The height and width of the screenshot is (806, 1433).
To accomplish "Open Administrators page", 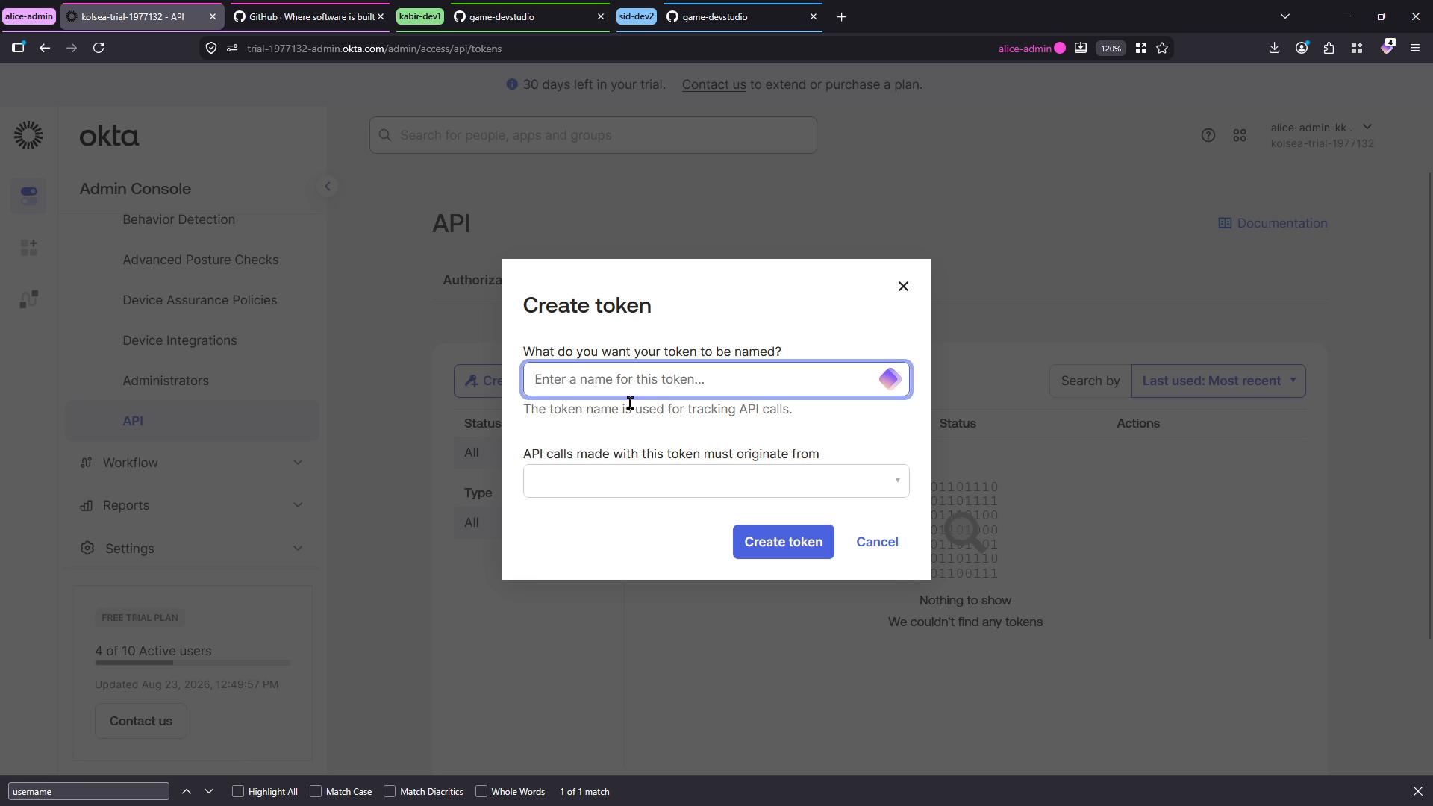I will (x=166, y=381).
